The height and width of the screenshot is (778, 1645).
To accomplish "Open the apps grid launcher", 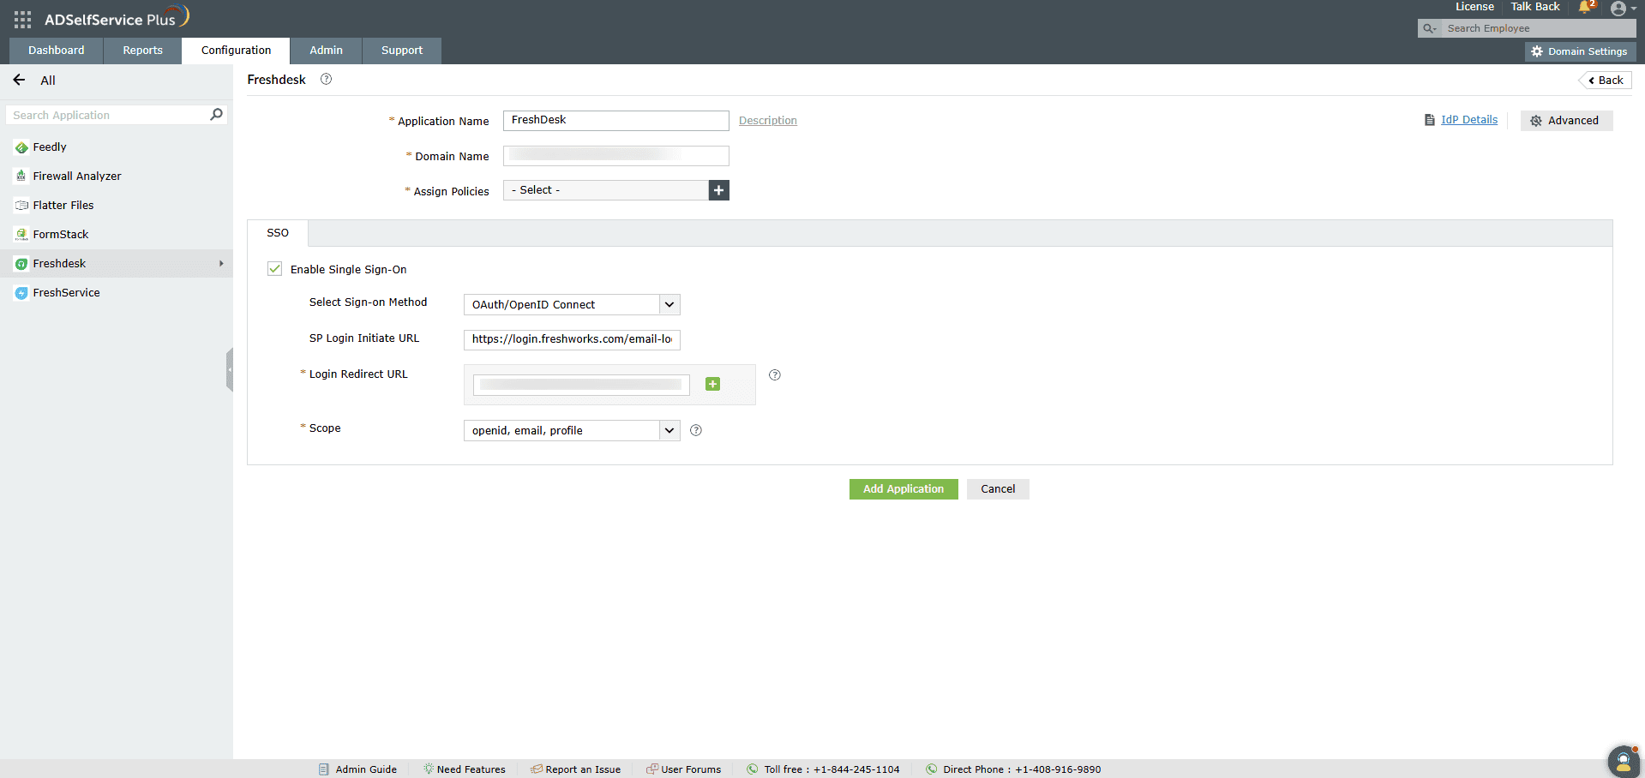I will click(x=21, y=18).
